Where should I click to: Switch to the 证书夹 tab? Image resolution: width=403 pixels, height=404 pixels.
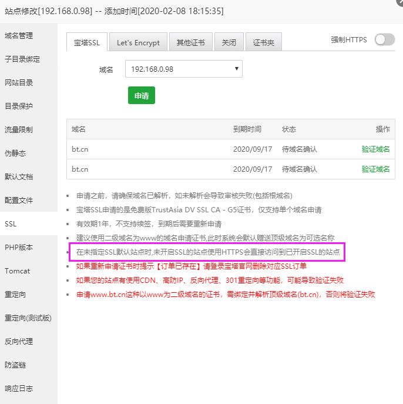pyautogui.click(x=264, y=42)
